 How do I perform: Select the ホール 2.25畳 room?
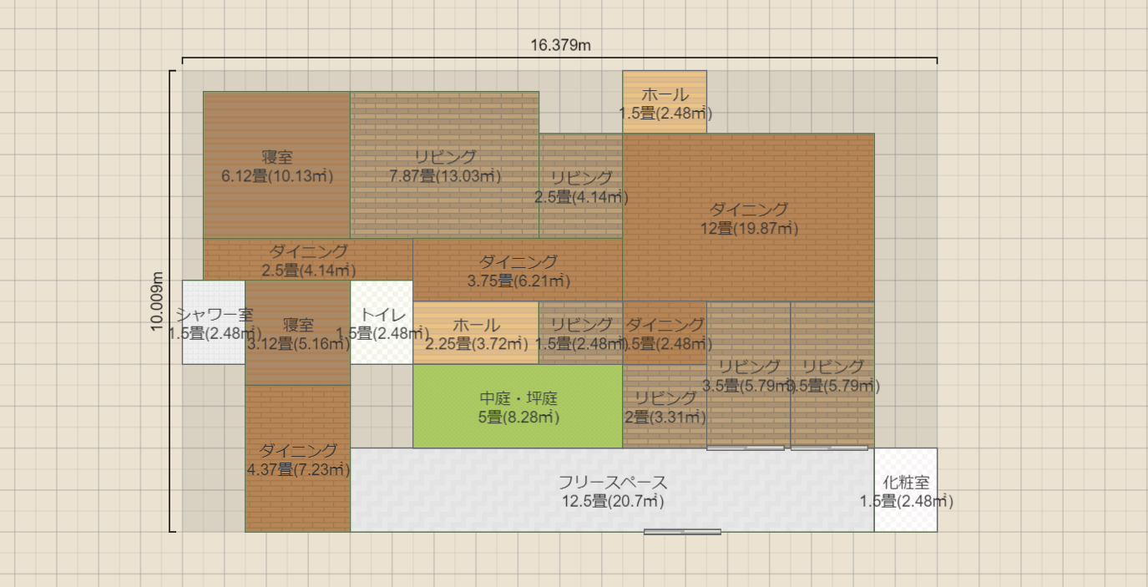click(x=476, y=333)
